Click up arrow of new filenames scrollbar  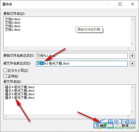coord(133,87)
